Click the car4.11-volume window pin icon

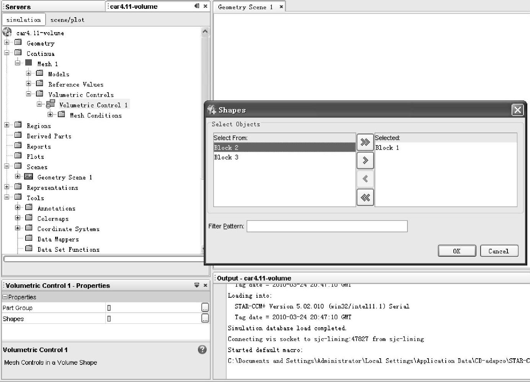click(x=197, y=6)
